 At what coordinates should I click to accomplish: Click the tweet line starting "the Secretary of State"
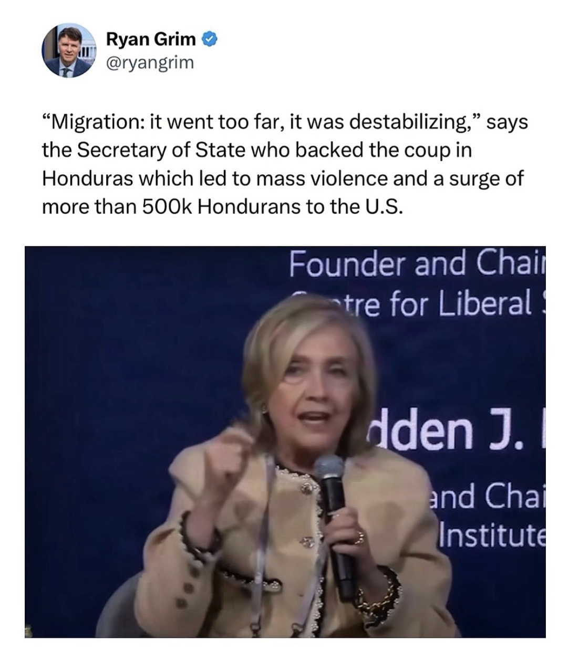point(256,150)
